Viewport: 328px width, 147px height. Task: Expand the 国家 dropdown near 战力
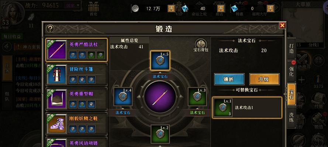72,6
